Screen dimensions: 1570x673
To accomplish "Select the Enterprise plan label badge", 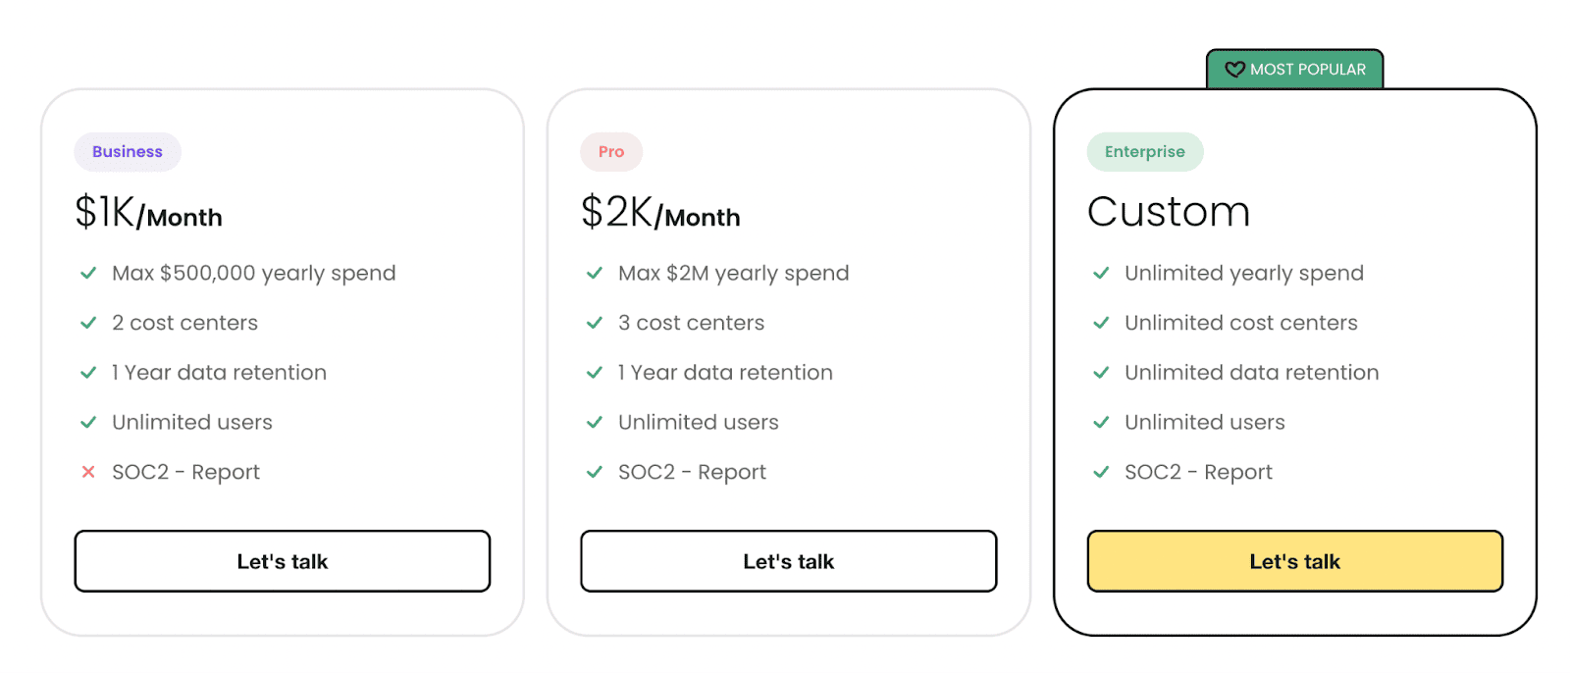I will coord(1145,152).
